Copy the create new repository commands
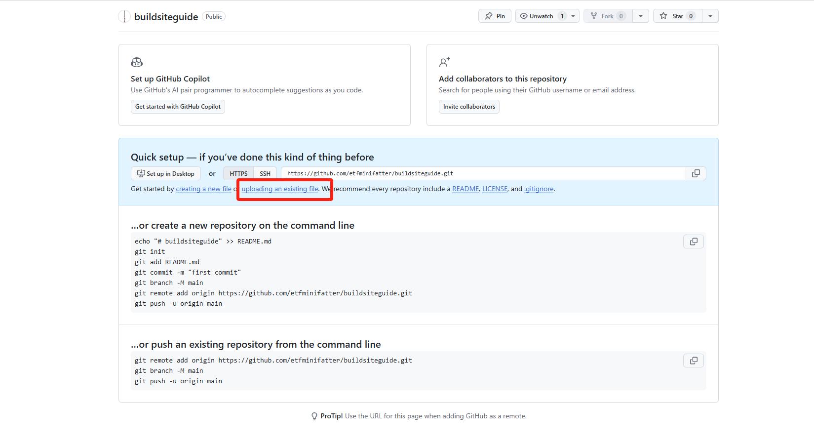Image resolution: width=814 pixels, height=445 pixels. coord(694,242)
